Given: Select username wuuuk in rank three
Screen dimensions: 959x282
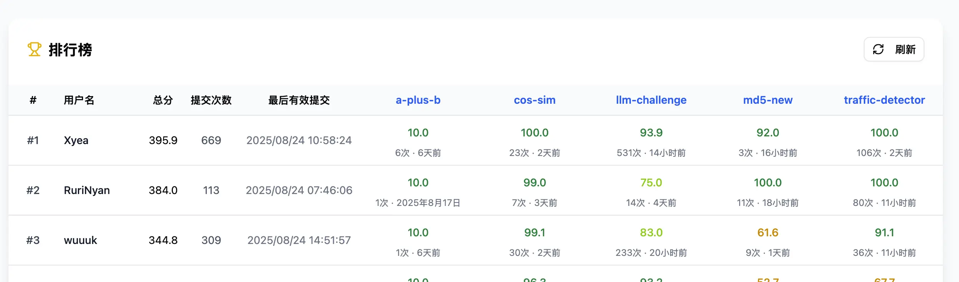Looking at the screenshot, I should (80, 240).
